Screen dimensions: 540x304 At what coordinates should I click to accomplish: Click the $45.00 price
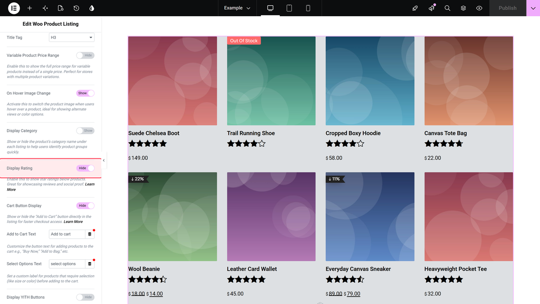pos(235,294)
